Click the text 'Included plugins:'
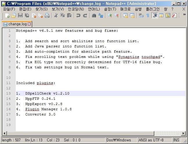Screen dimensions: 188x144 click(36, 83)
